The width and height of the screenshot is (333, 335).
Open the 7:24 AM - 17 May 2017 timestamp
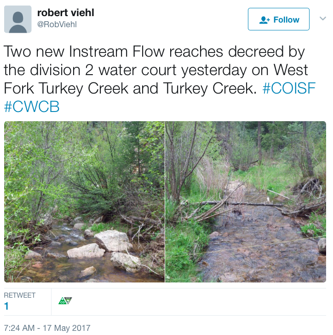pos(47,328)
